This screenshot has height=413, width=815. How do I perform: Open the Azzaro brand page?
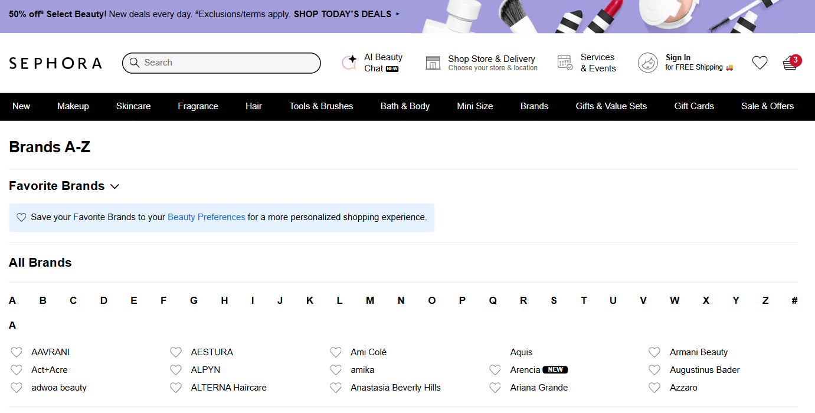click(x=684, y=388)
